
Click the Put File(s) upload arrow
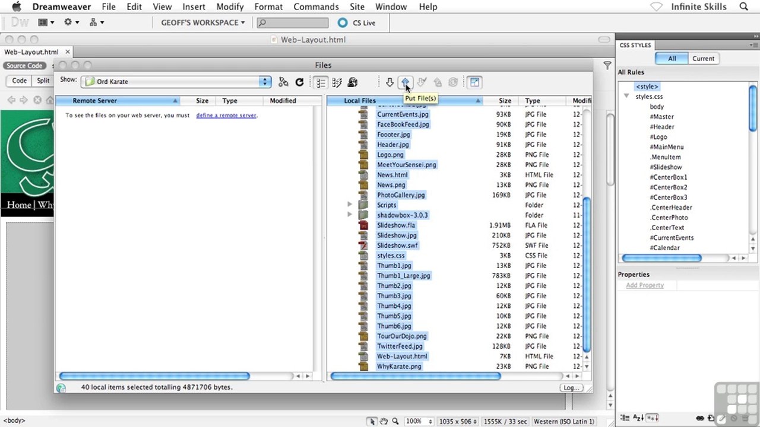point(405,82)
